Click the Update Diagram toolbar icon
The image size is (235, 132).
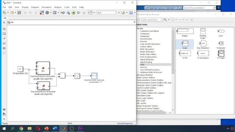(62, 13)
